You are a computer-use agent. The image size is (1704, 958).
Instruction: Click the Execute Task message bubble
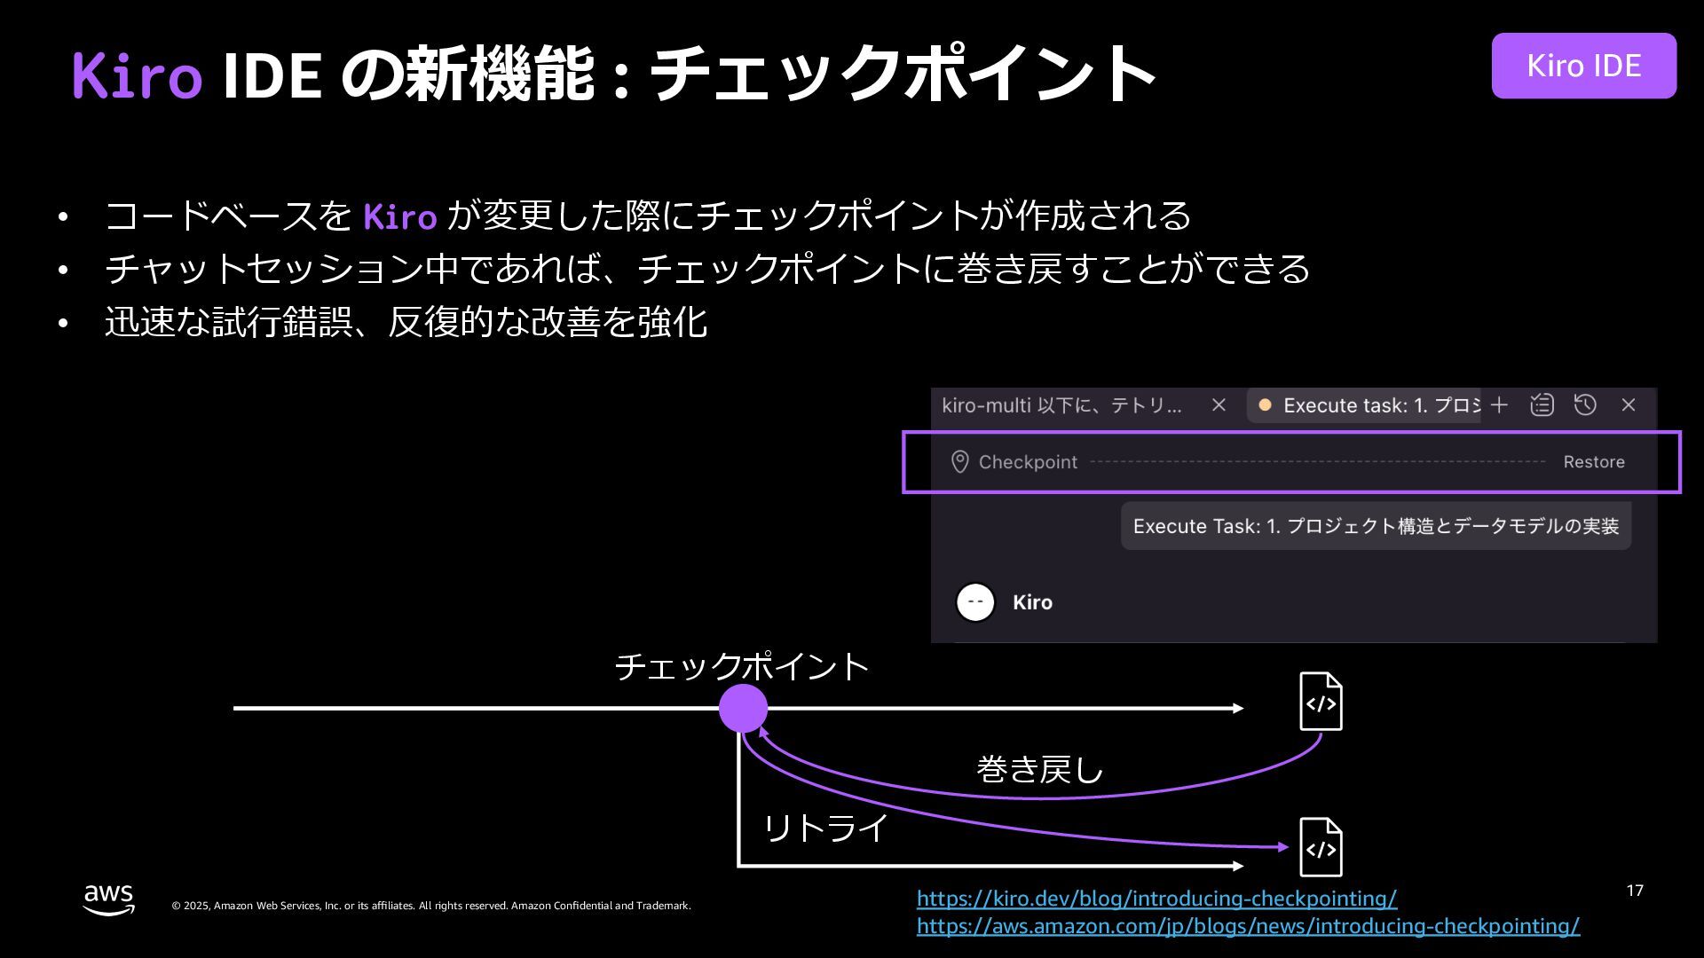tap(1376, 526)
